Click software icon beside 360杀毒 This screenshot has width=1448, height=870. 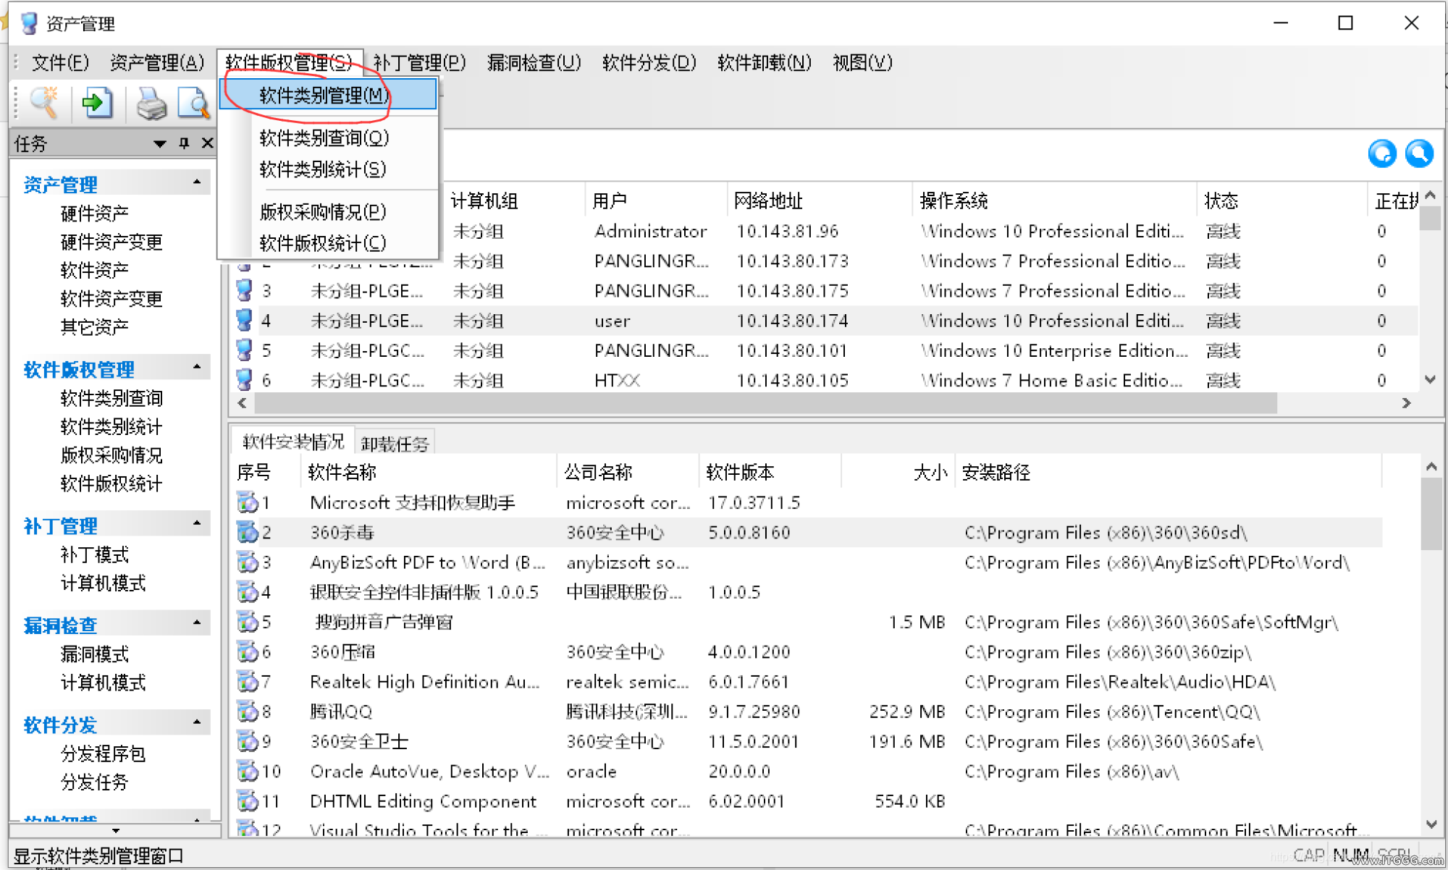coord(248,532)
